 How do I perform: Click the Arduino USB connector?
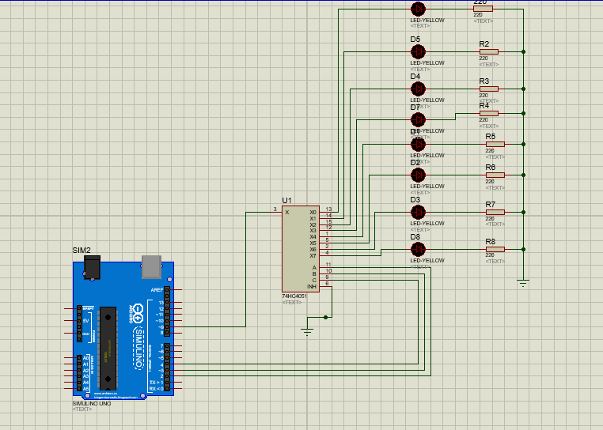151,266
